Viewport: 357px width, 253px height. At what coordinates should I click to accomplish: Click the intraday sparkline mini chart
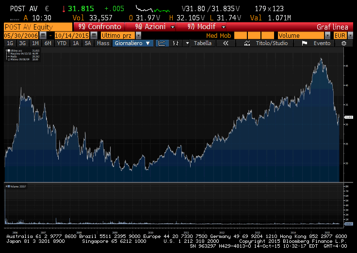[x=153, y=9]
